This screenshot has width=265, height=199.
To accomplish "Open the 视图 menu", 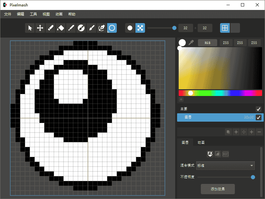I will tap(46, 14).
